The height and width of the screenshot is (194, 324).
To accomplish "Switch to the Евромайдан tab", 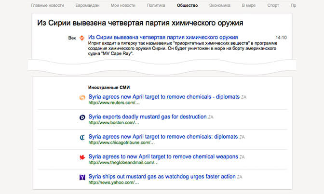I will click(87, 6).
